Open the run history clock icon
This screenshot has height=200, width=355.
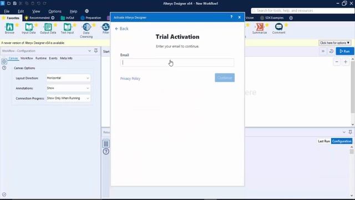tap(331, 51)
